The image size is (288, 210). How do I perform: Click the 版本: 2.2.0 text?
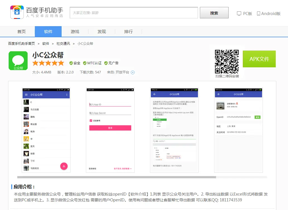tap(66, 72)
